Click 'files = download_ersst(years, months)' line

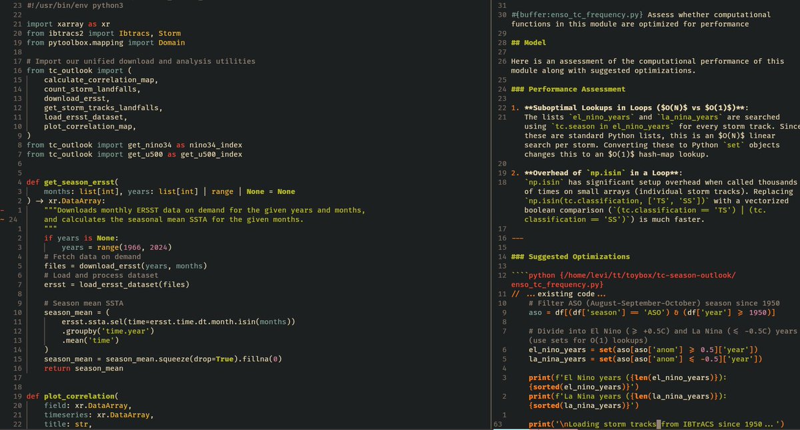(x=125, y=266)
